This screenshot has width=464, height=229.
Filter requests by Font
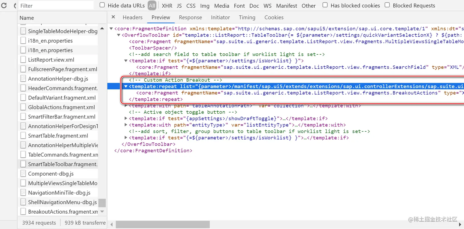(x=239, y=6)
